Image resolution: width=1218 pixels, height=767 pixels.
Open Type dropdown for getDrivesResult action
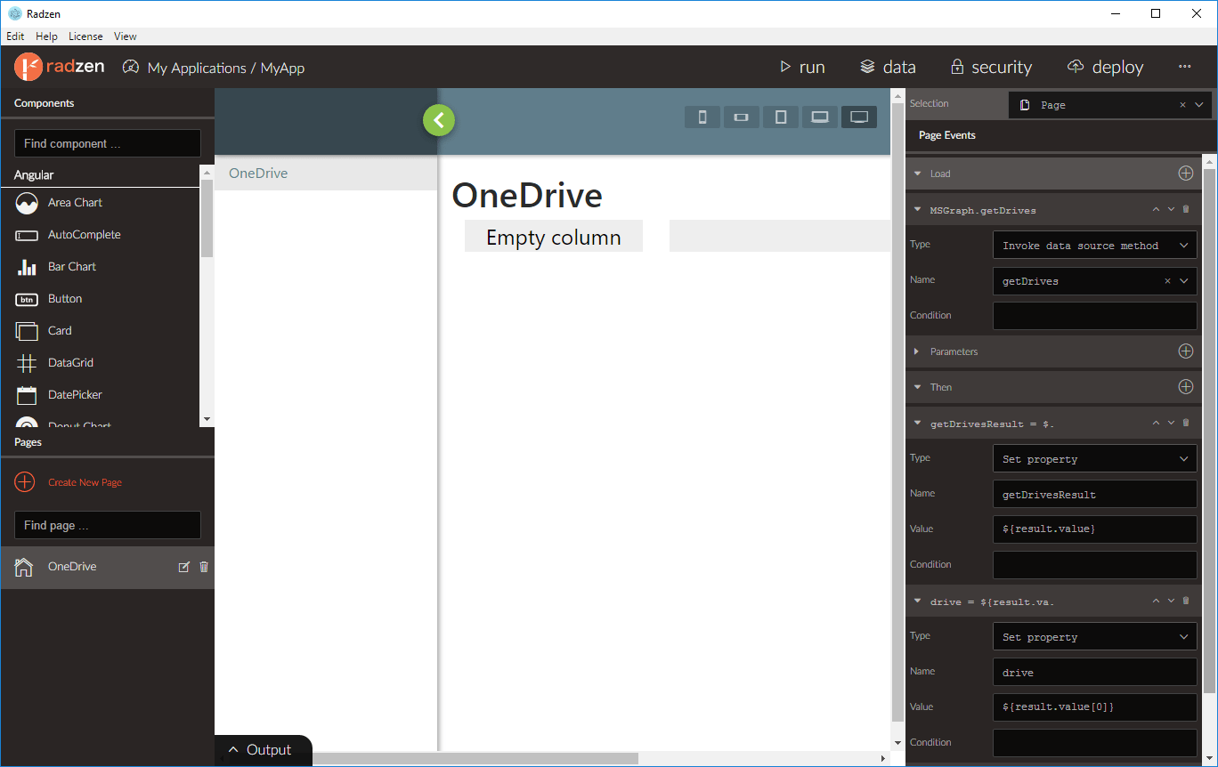(1095, 459)
